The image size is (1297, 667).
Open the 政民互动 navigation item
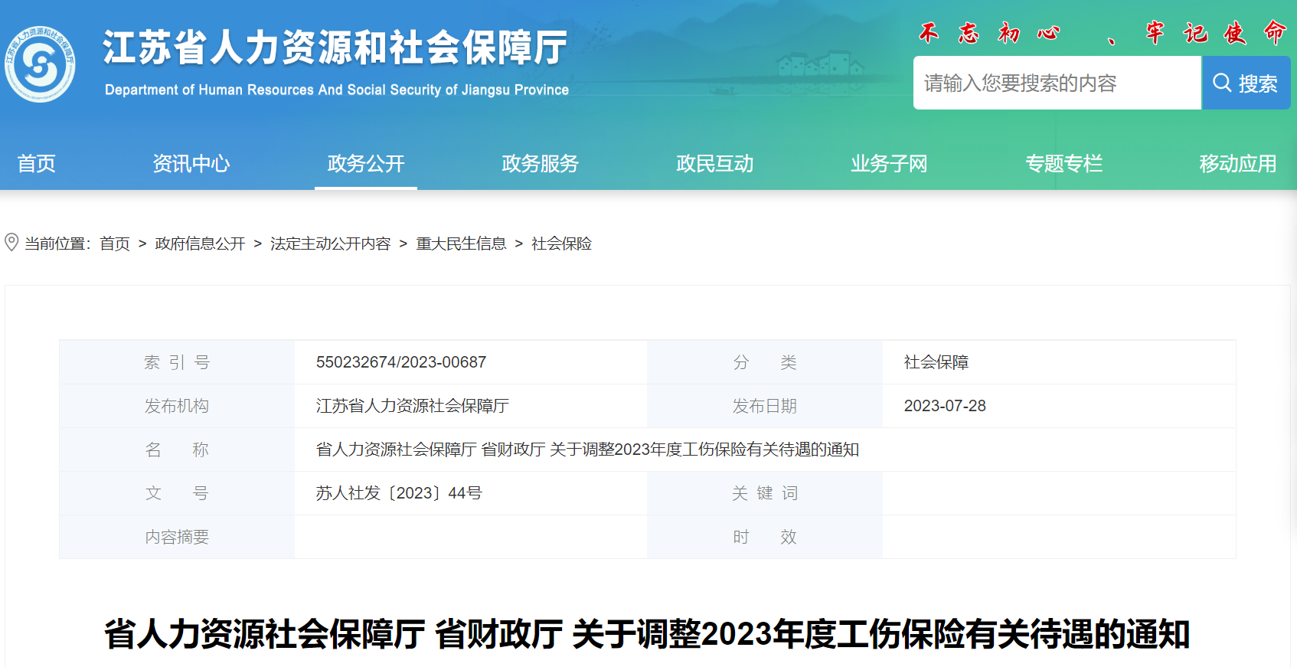tap(714, 164)
